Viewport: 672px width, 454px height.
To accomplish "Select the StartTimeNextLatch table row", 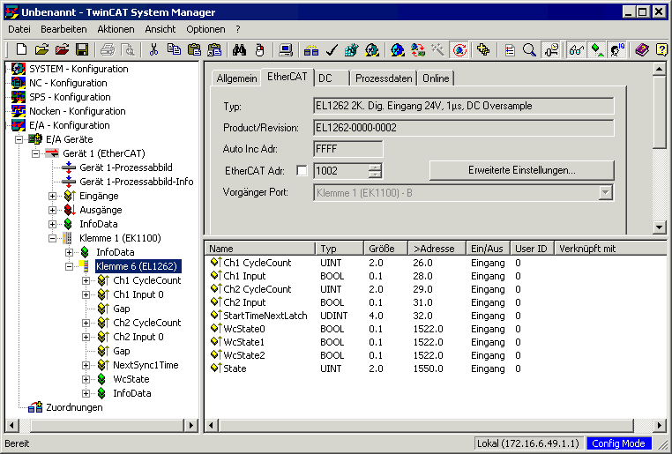I will (436, 316).
